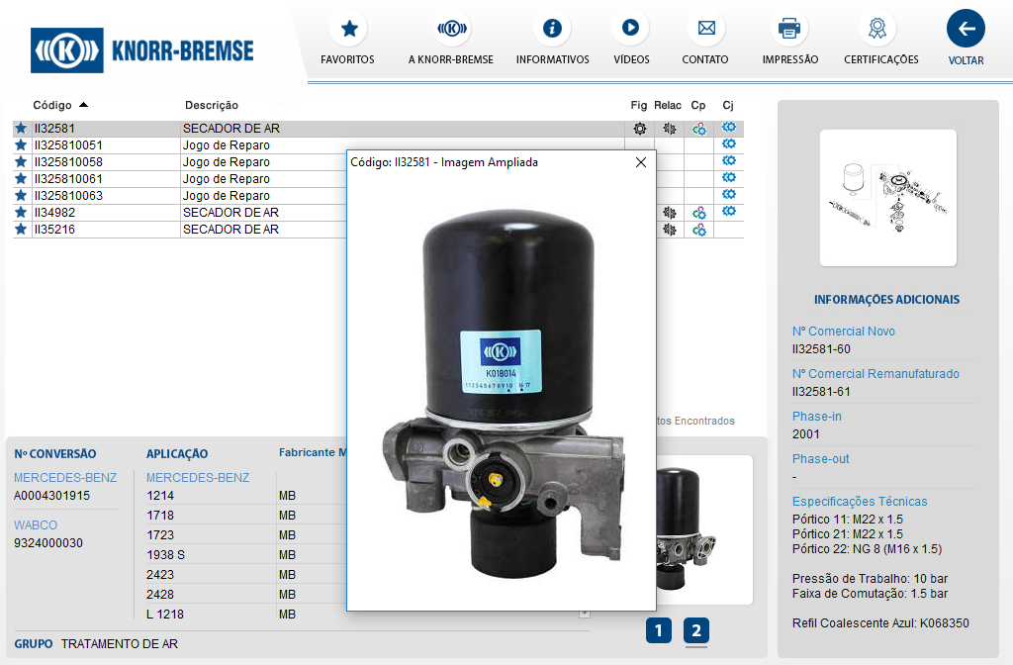This screenshot has width=1013, height=665.
Task: Open the Favoritos star icon
Action: (x=348, y=29)
